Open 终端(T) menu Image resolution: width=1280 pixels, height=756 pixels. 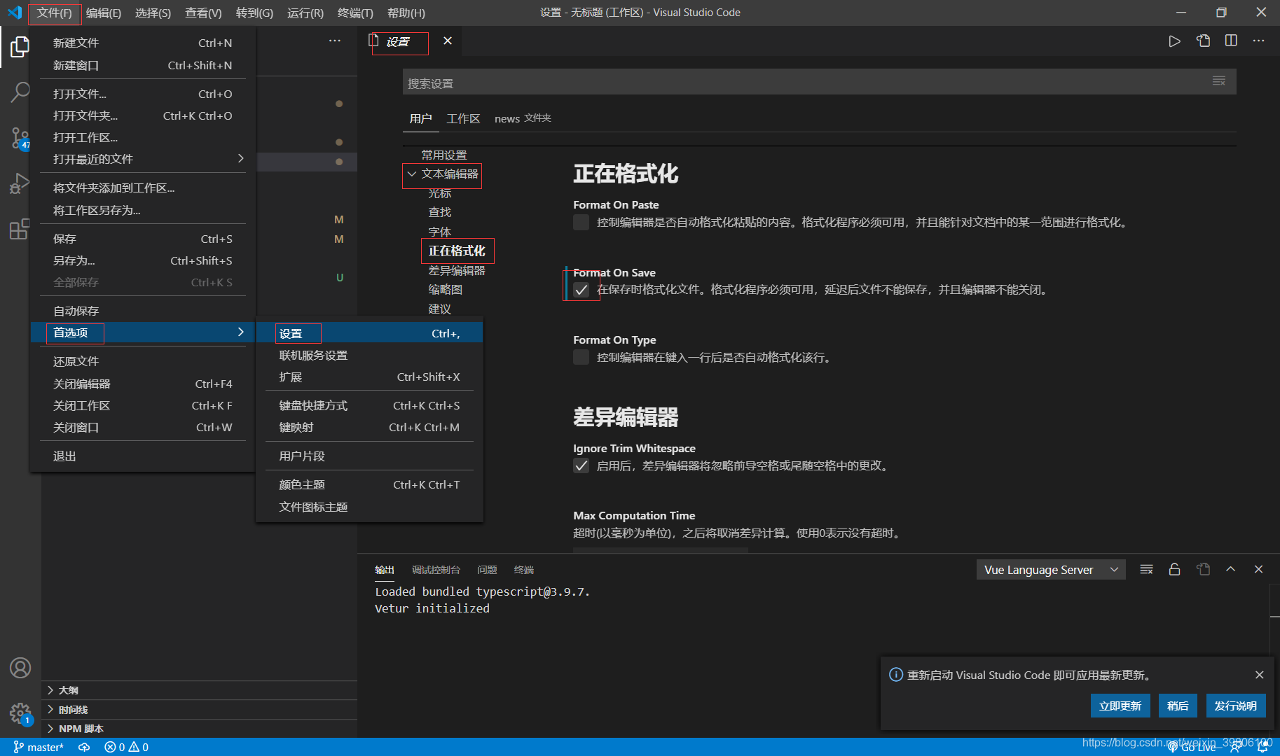(x=355, y=13)
